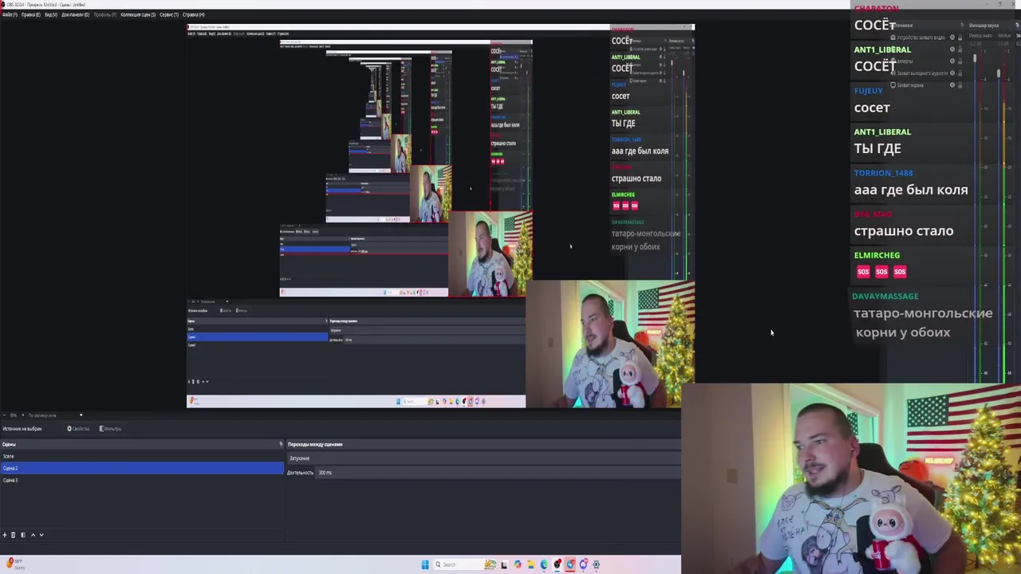Open the Док-панели (D) menu
The width and height of the screenshot is (1021, 574).
(75, 14)
